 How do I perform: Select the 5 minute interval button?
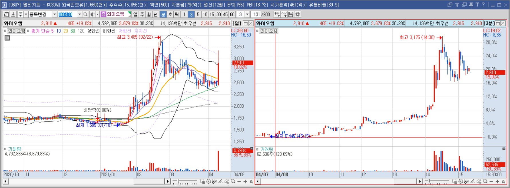click(x=198, y=14)
